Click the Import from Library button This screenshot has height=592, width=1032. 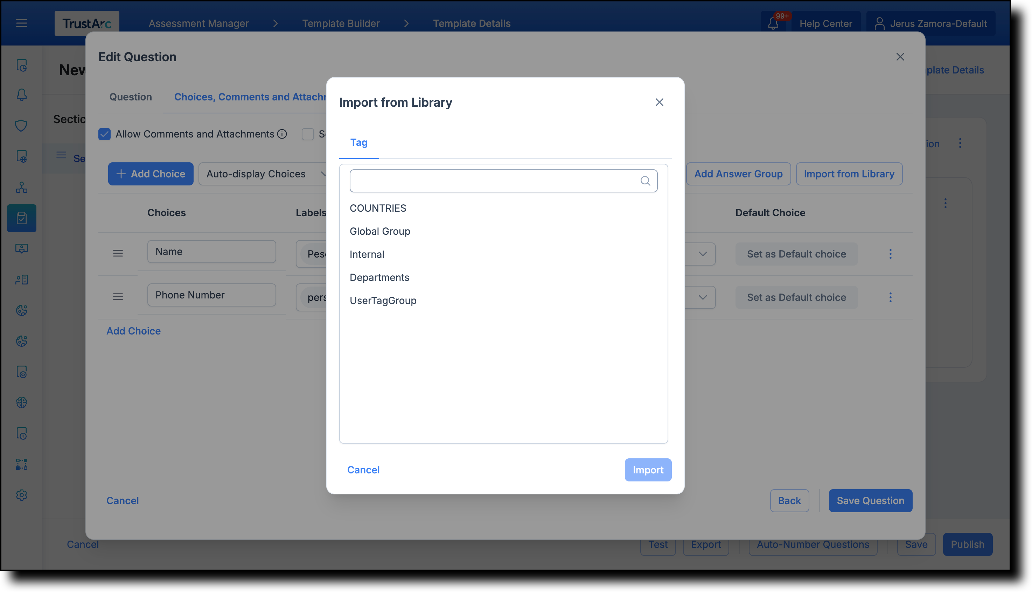[849, 174]
